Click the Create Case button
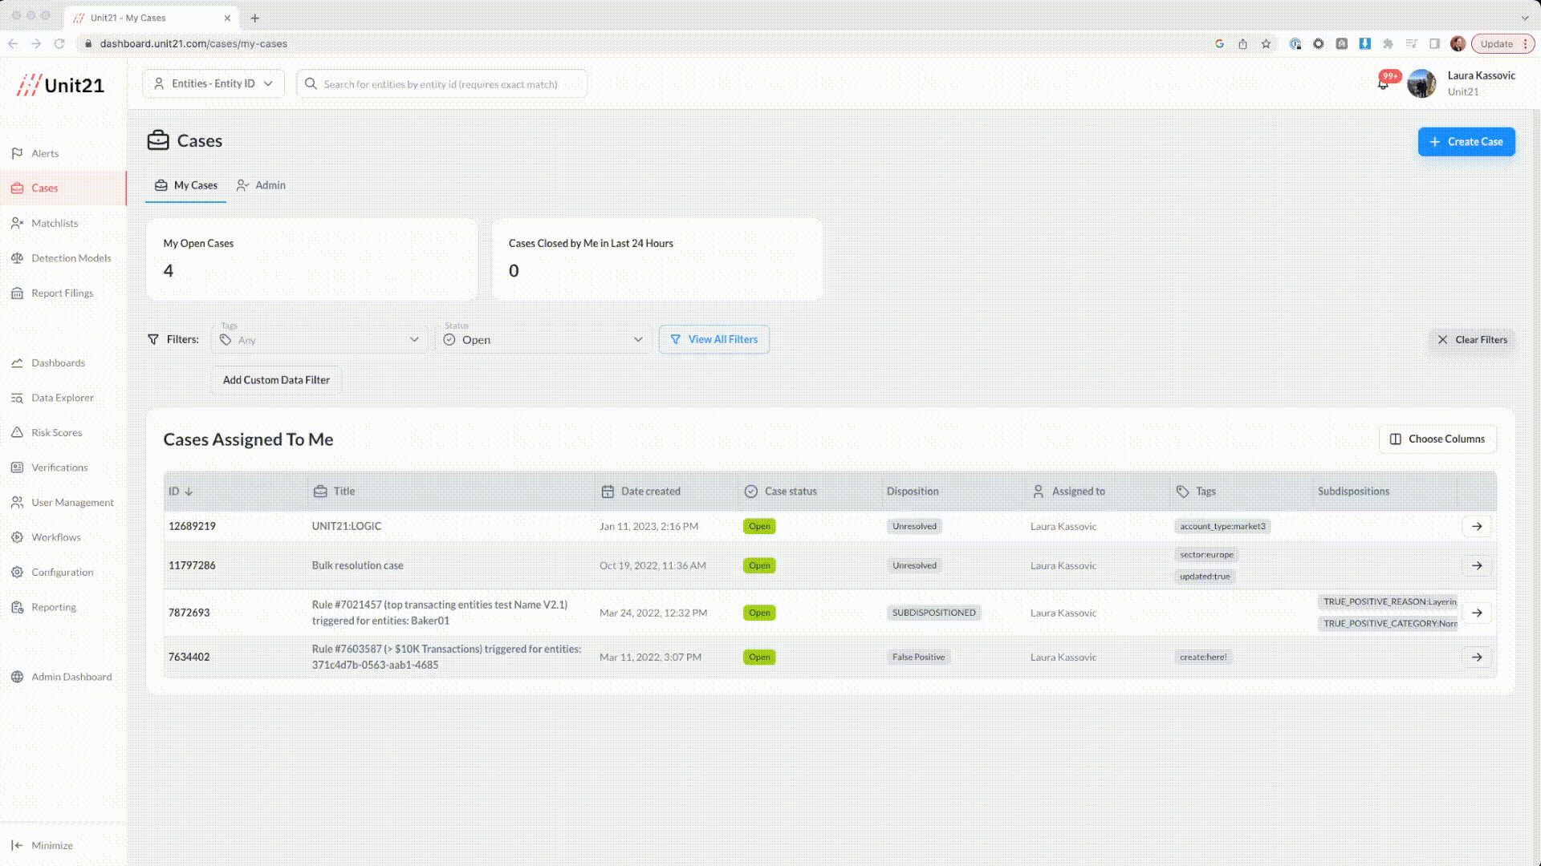Screen dimensions: 1541x866 tap(1466, 142)
